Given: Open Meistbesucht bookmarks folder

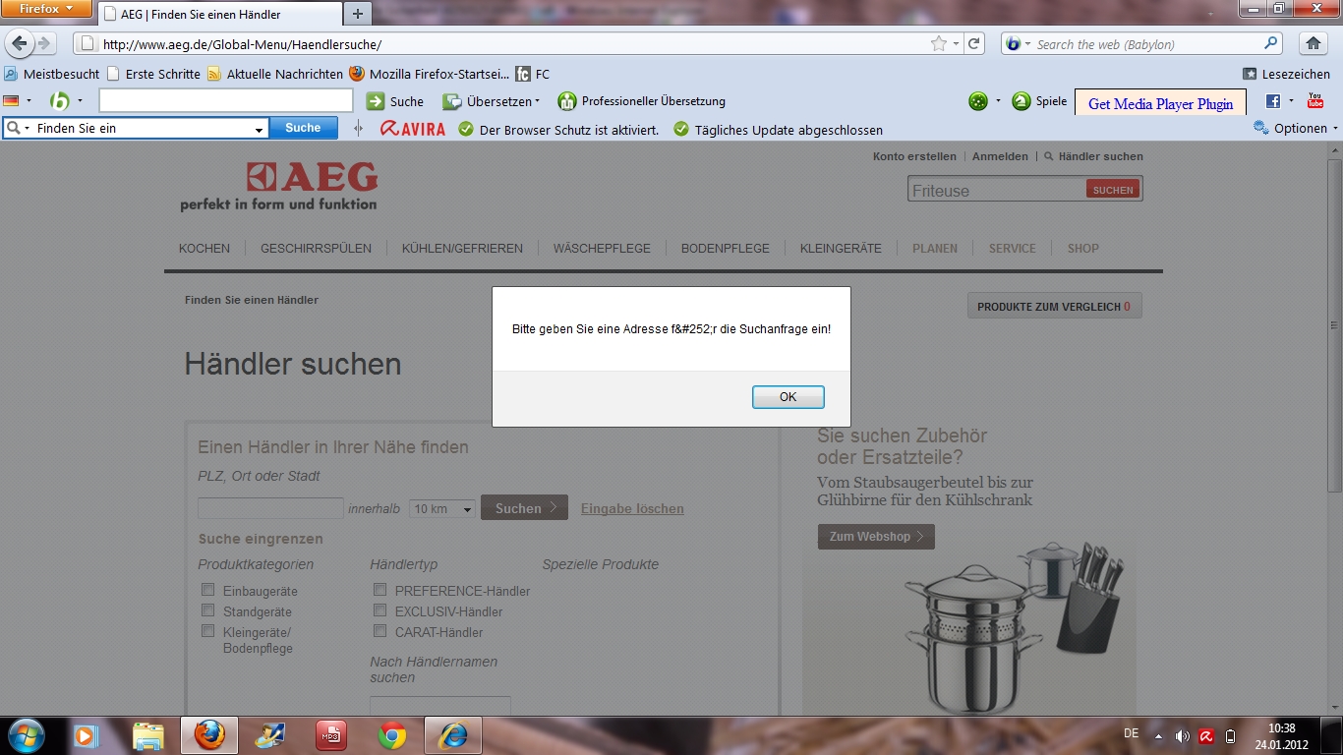Looking at the screenshot, I should coord(52,74).
